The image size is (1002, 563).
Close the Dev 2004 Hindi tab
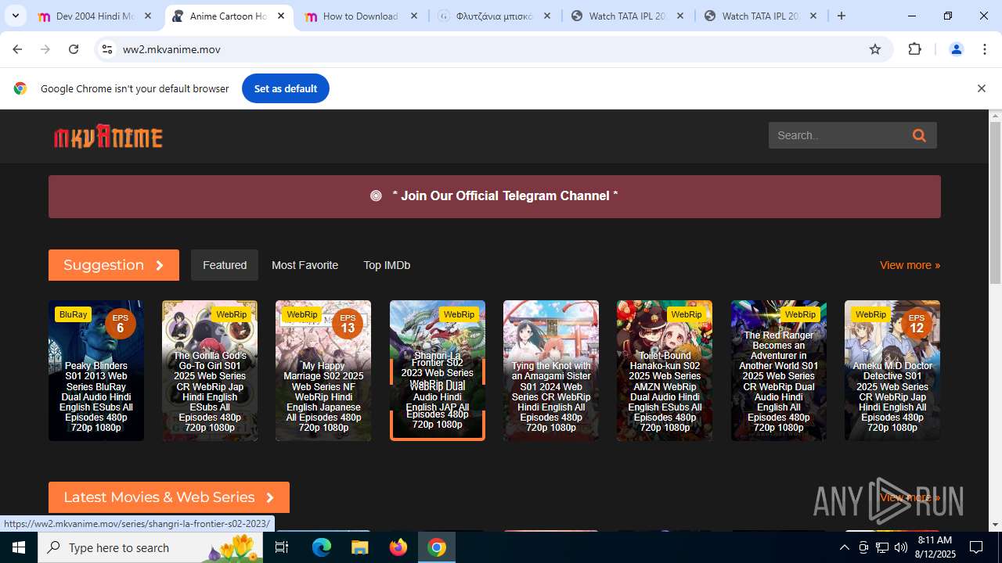pos(148,16)
